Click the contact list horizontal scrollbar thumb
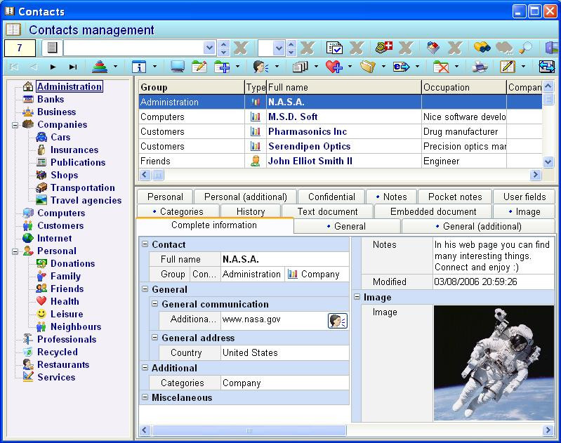This screenshot has height=443, width=561. (158, 175)
